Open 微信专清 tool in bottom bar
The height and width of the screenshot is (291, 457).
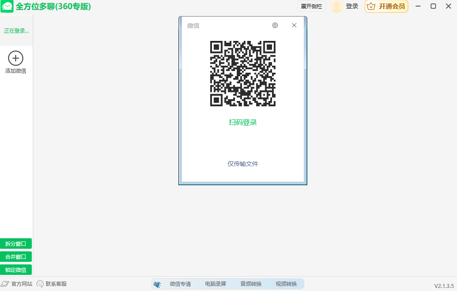pos(180,284)
